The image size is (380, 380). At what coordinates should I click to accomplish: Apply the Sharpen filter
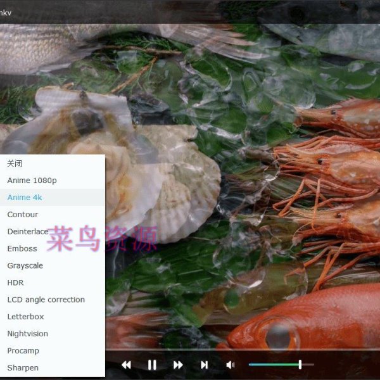tap(23, 368)
